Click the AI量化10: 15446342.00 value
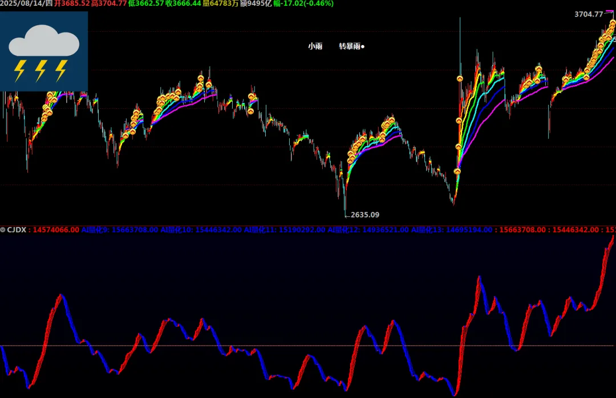 click(201, 230)
